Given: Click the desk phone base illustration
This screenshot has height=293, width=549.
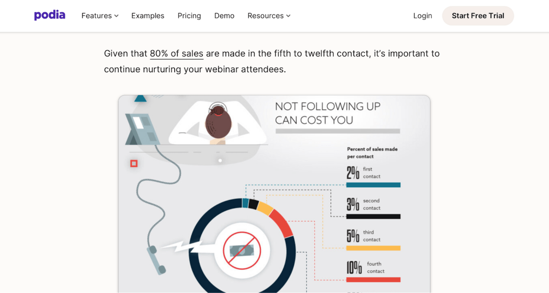Looking at the screenshot, I should coord(140,129).
